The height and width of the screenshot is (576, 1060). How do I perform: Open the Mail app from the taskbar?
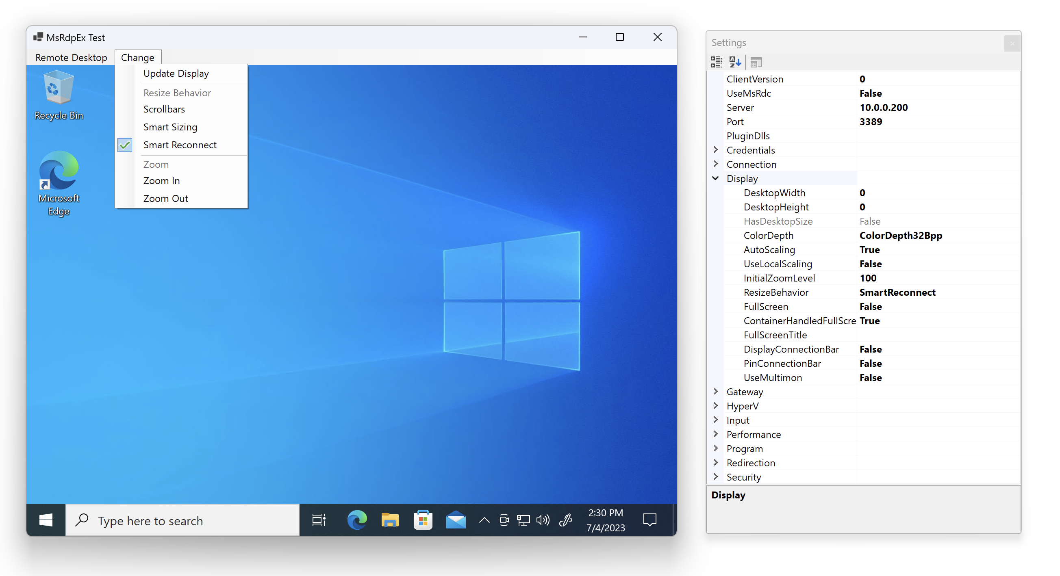[x=456, y=520]
